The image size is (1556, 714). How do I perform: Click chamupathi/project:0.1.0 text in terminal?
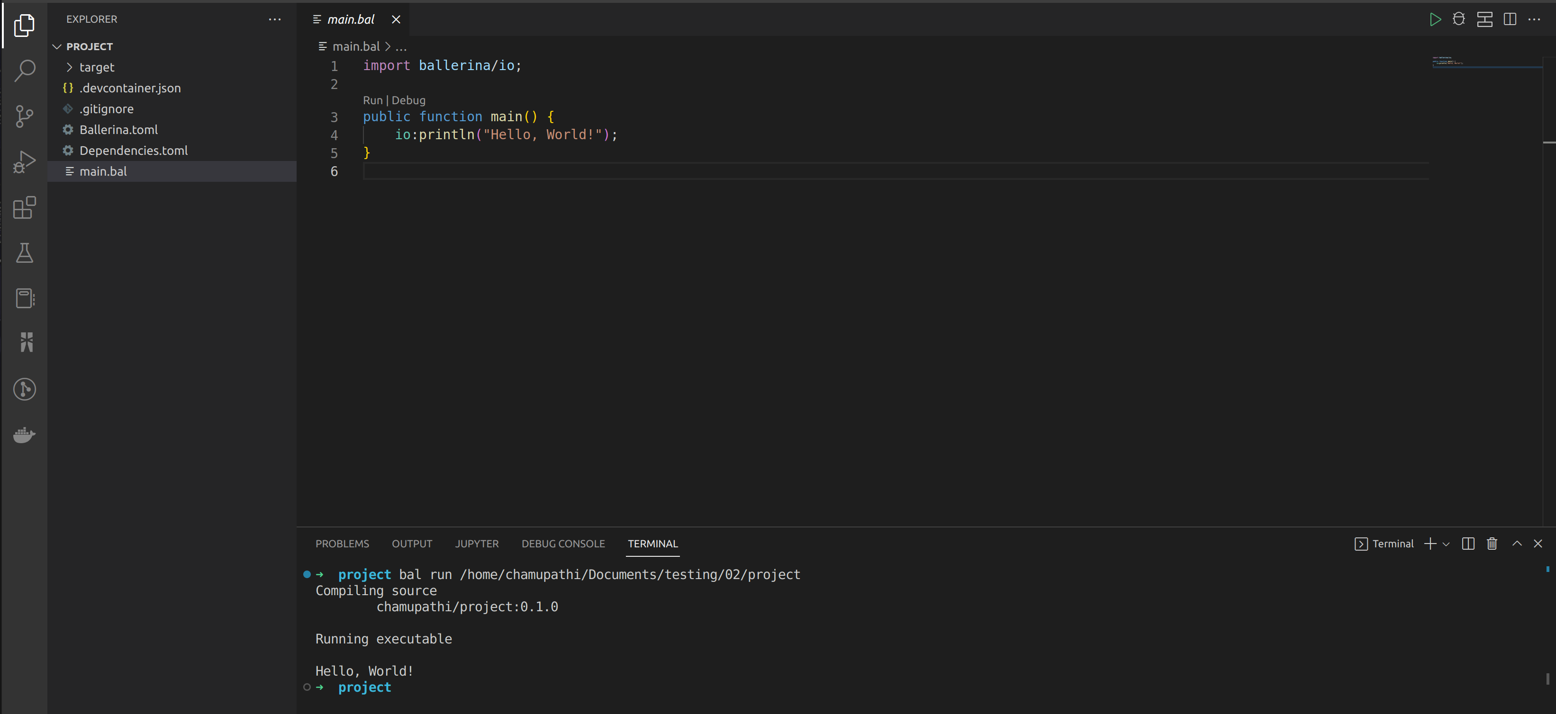[467, 607]
